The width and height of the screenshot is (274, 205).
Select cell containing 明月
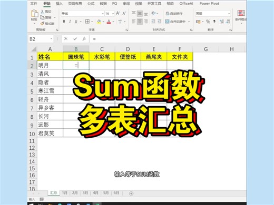(x=50, y=65)
